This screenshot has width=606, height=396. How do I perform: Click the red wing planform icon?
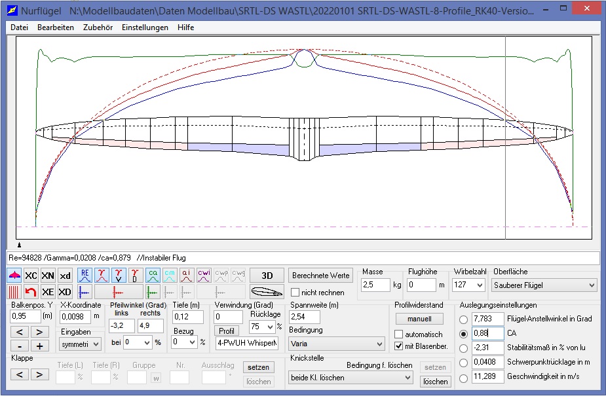[x=14, y=276]
